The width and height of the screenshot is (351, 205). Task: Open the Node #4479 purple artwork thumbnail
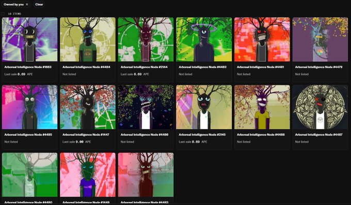pos(320,39)
